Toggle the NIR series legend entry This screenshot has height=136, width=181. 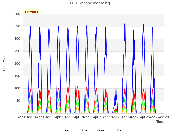click(116, 130)
